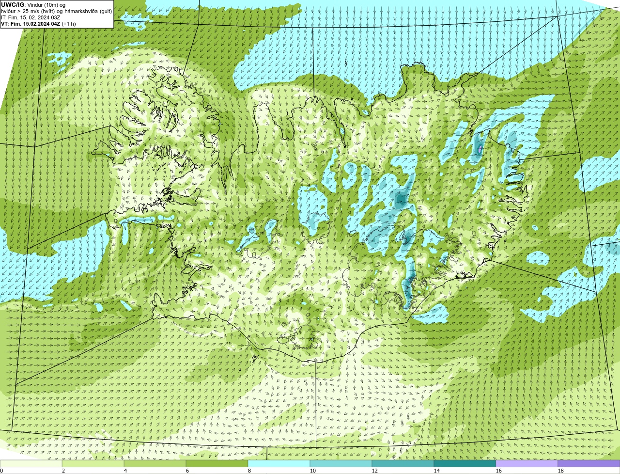Viewport: 620px width, 474px height.
Task: Click the '8' label under the color scale
Action: tap(249, 471)
